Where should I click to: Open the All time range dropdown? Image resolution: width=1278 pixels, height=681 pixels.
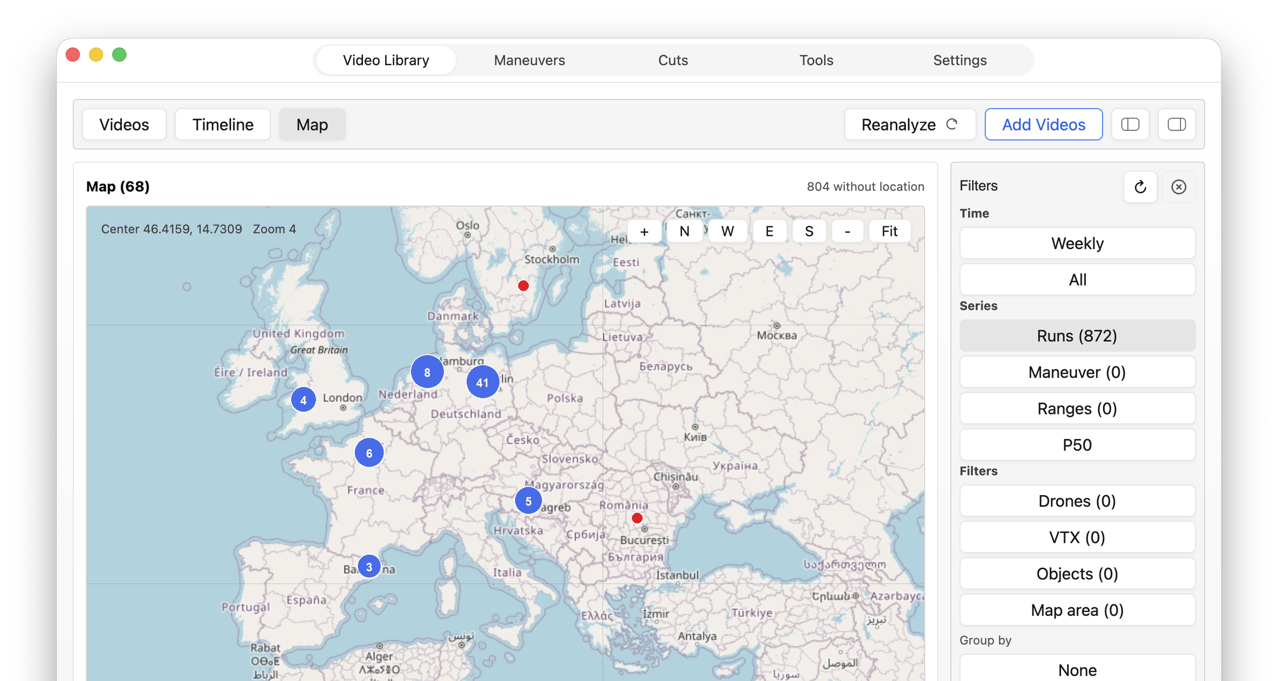[x=1077, y=279]
